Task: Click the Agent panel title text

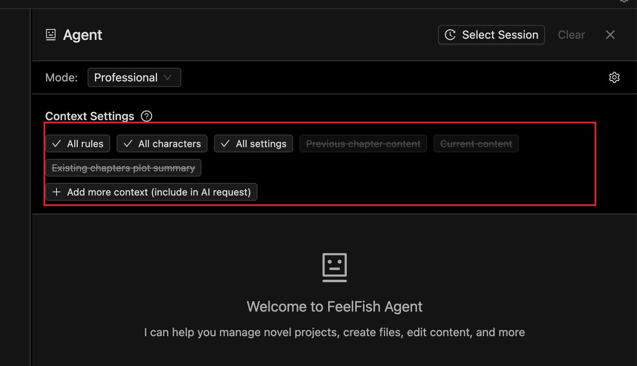Action: (83, 35)
